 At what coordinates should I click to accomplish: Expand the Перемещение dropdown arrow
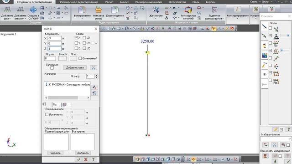(115, 19)
